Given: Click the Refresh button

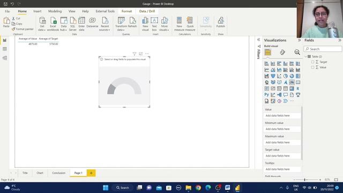Looking at the screenshot, I should [x=132, y=23].
